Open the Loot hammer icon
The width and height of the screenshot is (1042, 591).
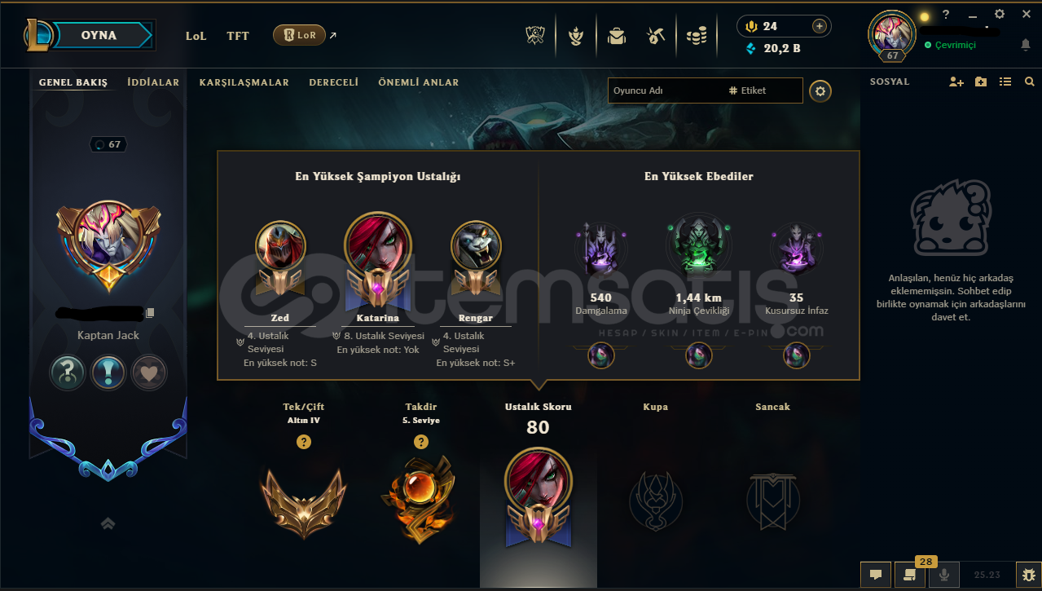coord(656,36)
